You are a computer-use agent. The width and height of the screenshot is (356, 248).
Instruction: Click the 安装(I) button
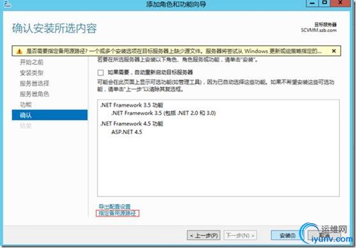pos(287,235)
